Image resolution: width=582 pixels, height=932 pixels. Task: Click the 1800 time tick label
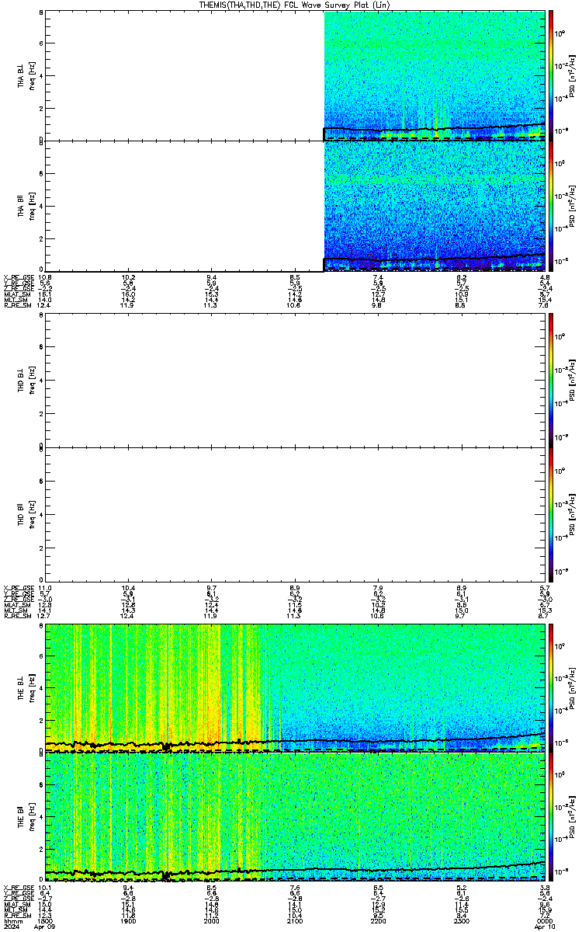point(45,920)
